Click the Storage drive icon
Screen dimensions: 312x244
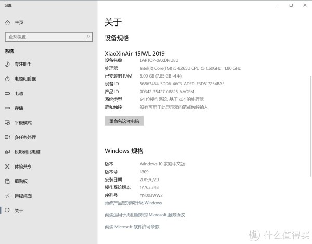pos(7,108)
